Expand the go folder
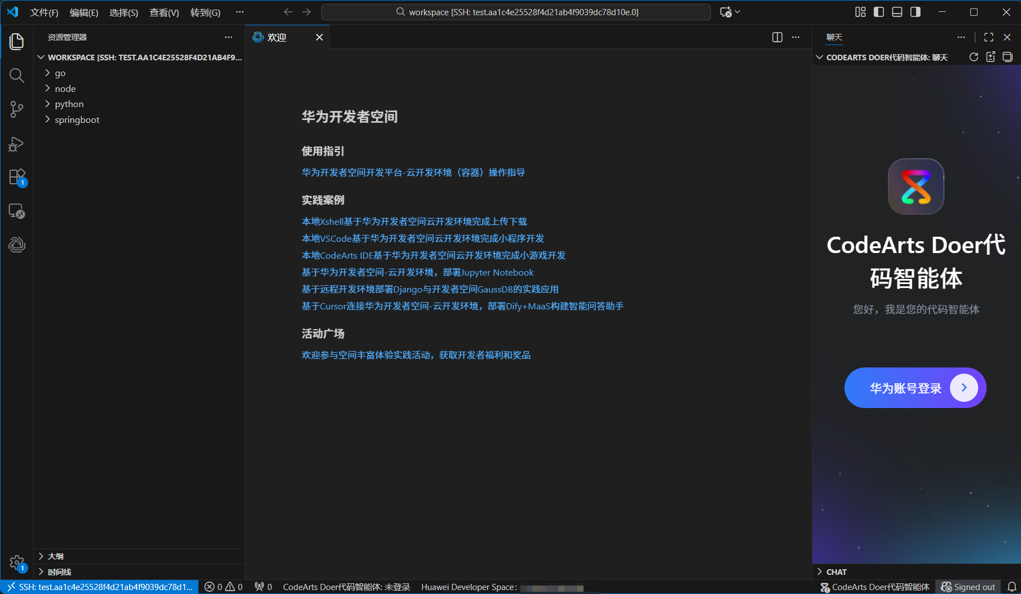The height and width of the screenshot is (594, 1021). tap(139, 73)
